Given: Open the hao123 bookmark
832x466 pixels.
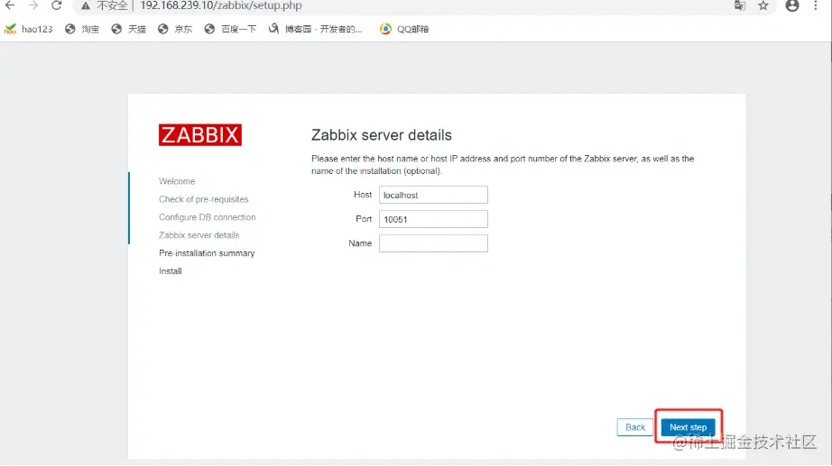Looking at the screenshot, I should click(29, 29).
